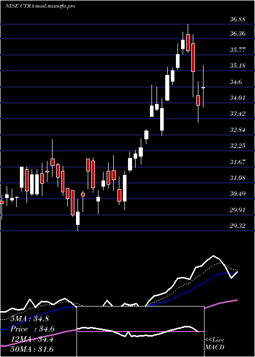The height and width of the screenshot is (357, 255).
Task: Click the <<Live MACD label
Action: 215,343
